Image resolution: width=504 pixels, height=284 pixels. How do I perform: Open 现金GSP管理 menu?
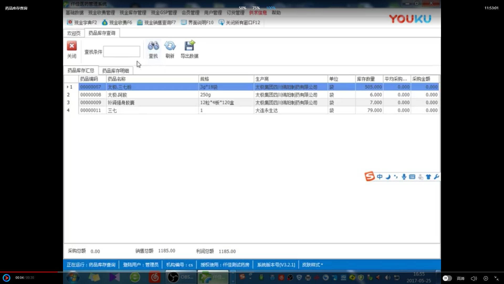tap(164, 13)
